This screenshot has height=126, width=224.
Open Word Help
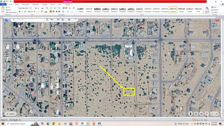(223, 4)
